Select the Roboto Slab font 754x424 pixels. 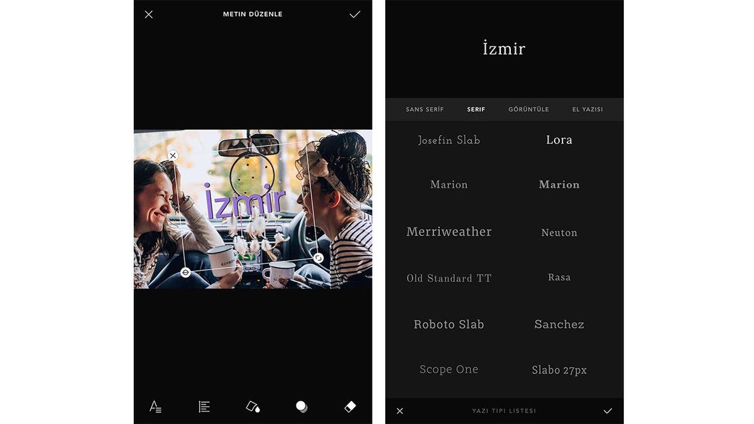(x=449, y=325)
